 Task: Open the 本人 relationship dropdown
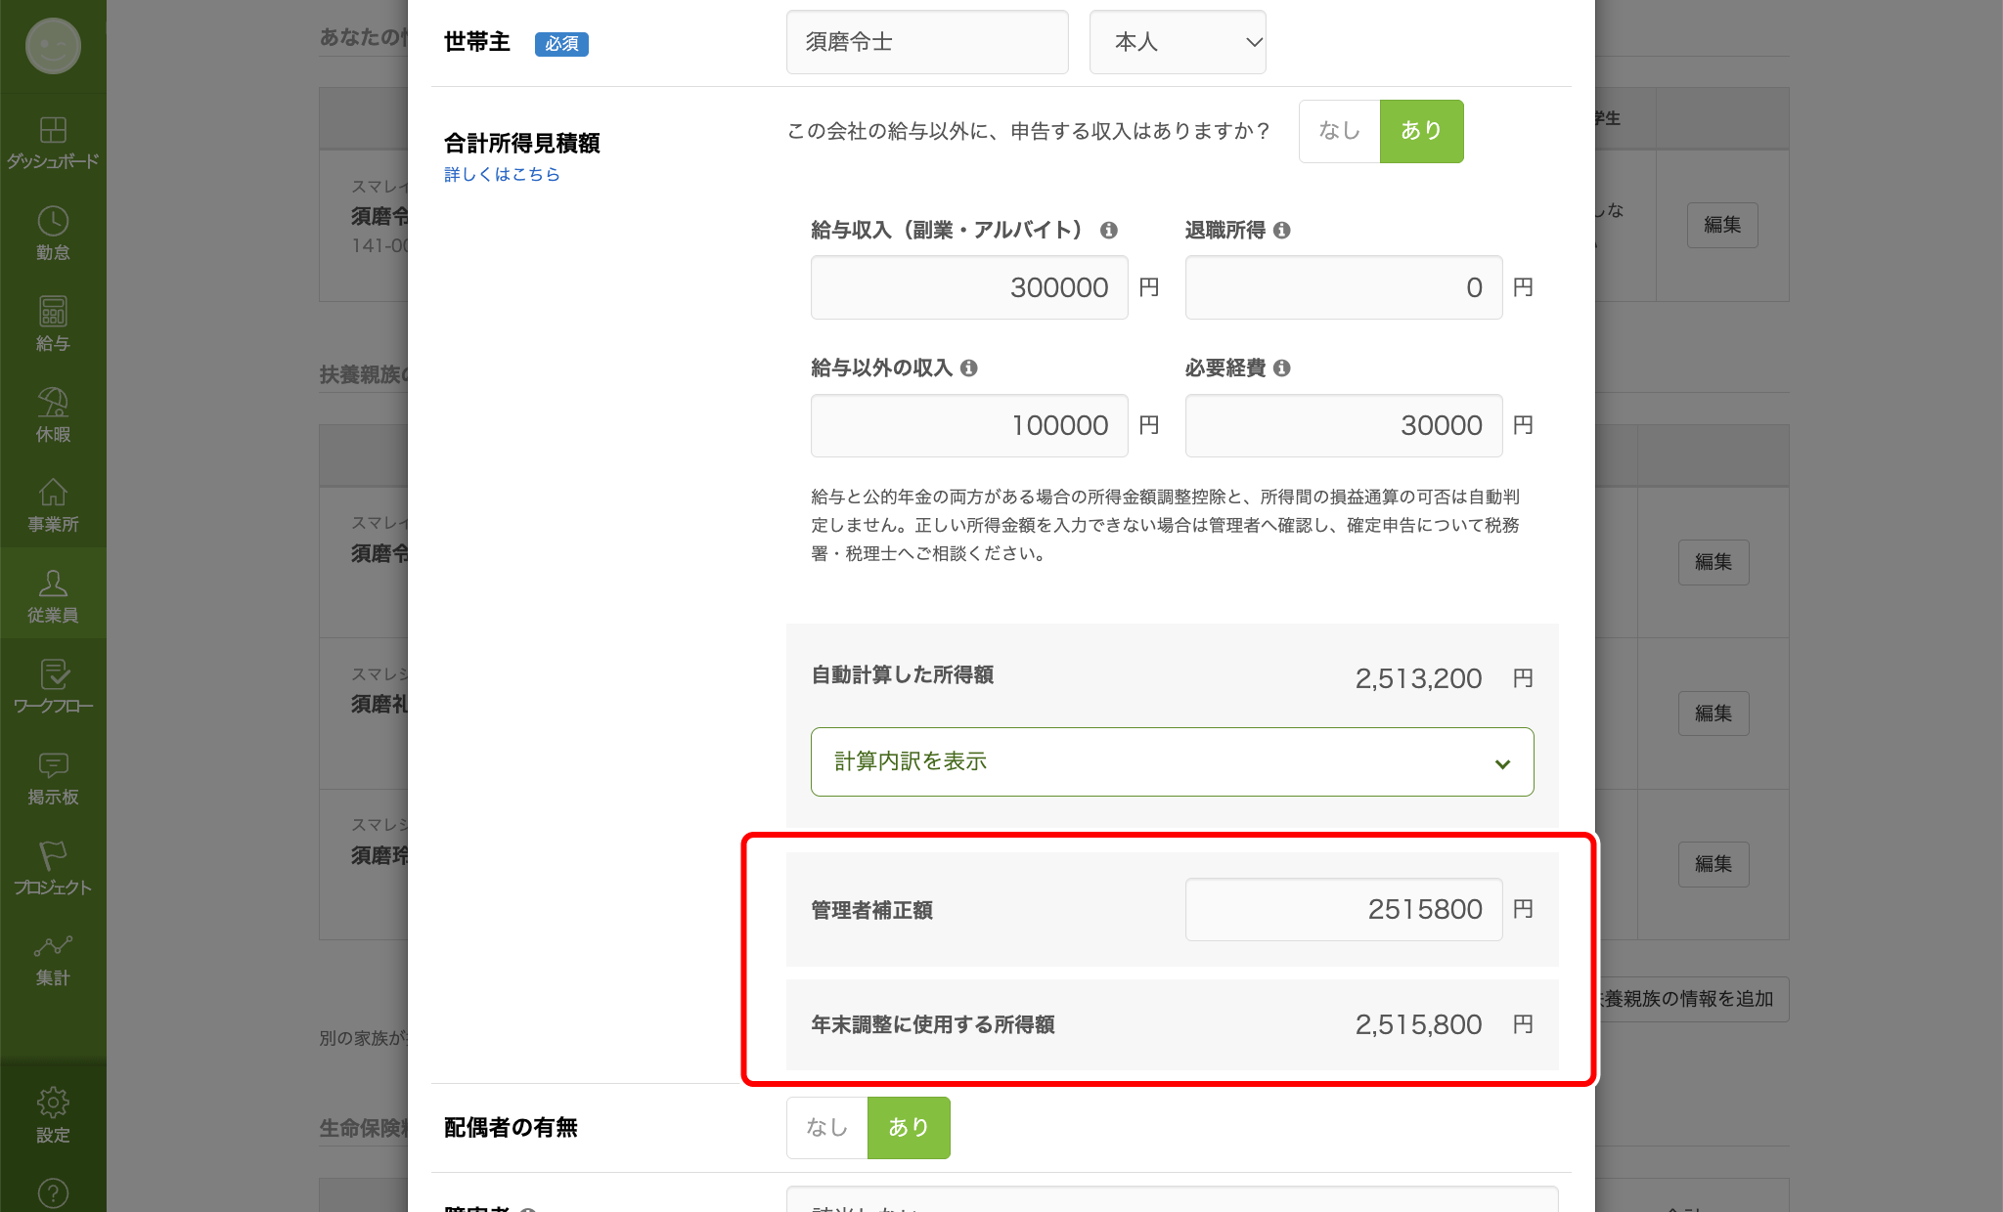1178,42
